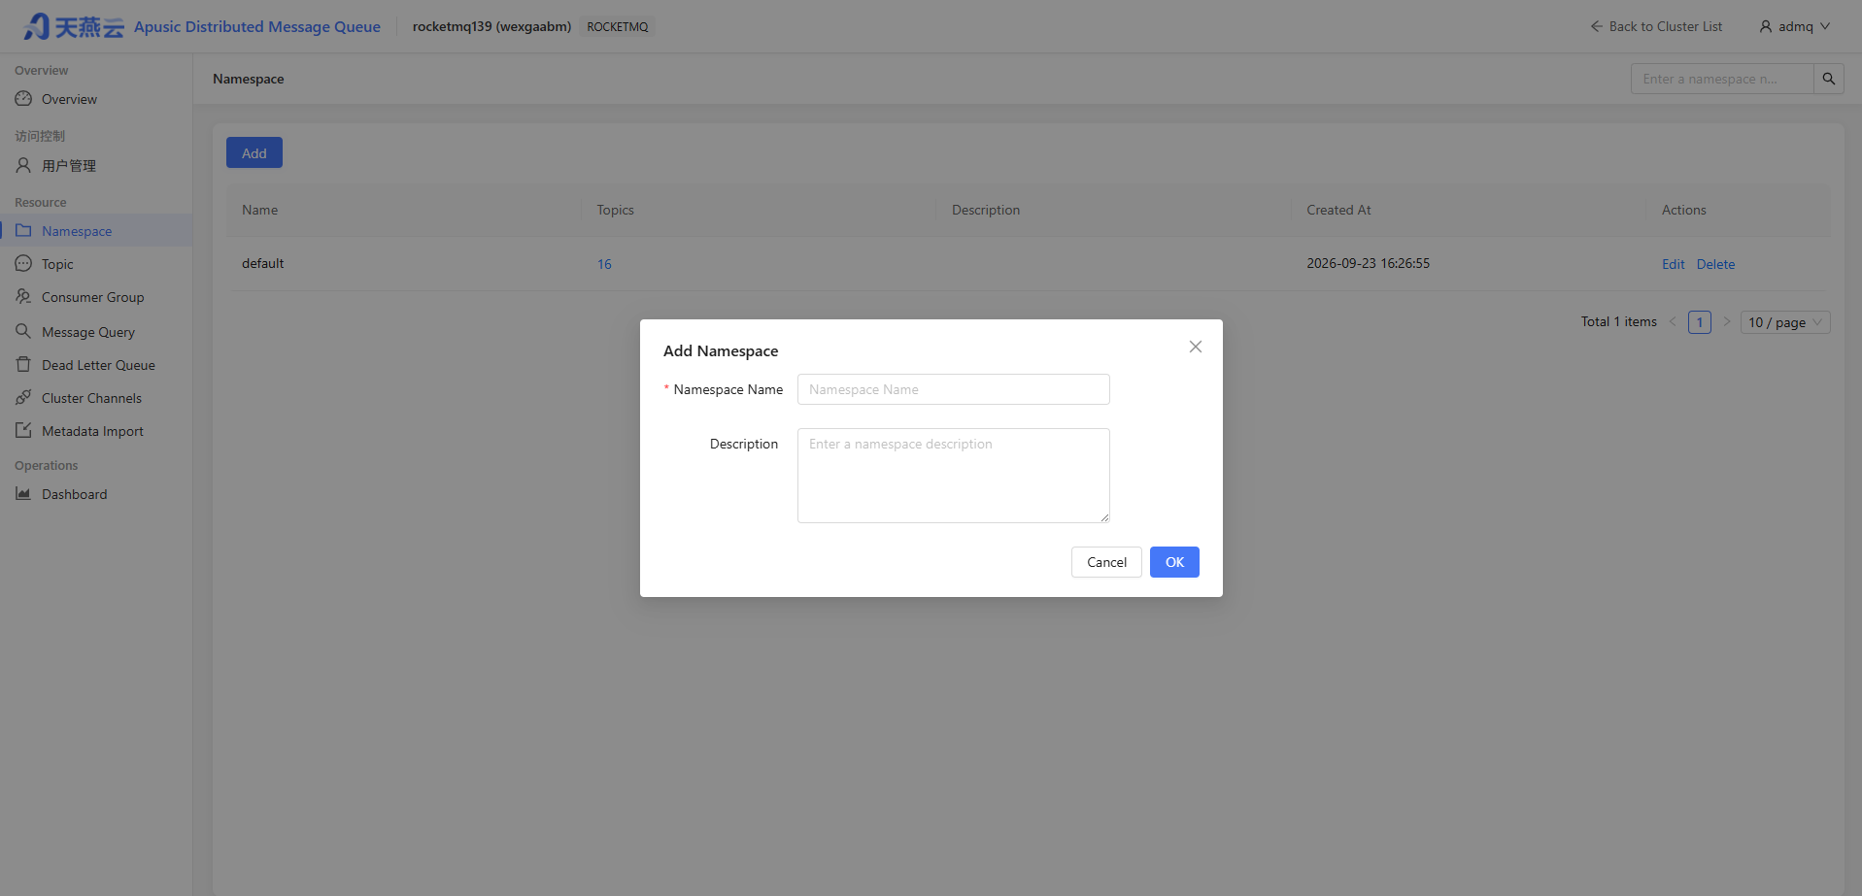
Task: Open the 16 topics link
Action: [x=604, y=264]
